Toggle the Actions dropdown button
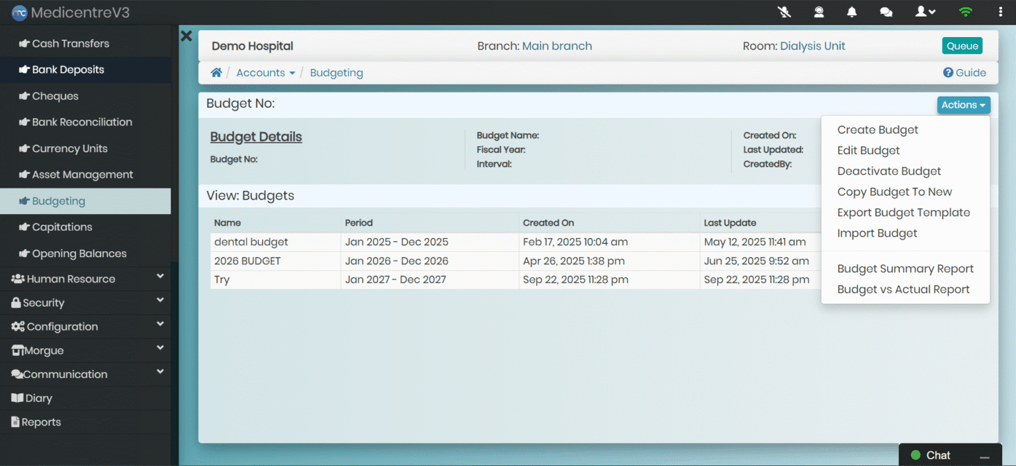Image resolution: width=1016 pixels, height=466 pixels. (x=963, y=105)
